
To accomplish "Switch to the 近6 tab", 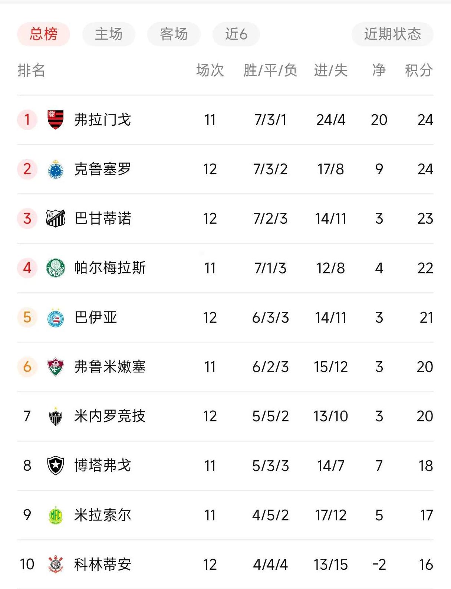I will click(x=236, y=34).
